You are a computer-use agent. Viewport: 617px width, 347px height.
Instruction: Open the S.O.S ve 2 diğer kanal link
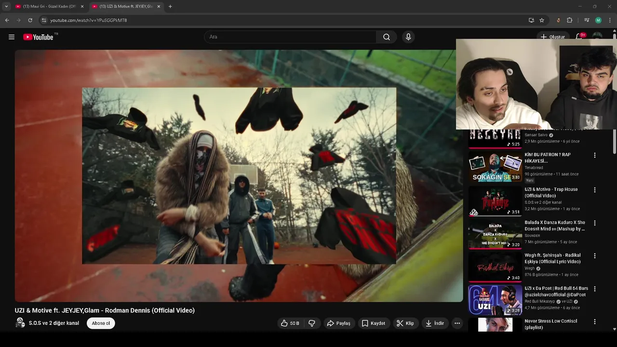pyautogui.click(x=54, y=323)
